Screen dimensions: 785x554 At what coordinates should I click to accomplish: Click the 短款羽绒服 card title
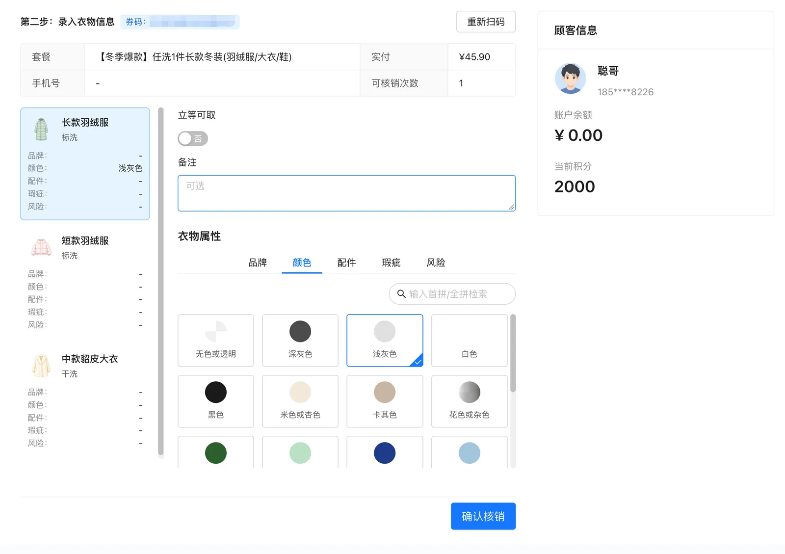(x=85, y=240)
